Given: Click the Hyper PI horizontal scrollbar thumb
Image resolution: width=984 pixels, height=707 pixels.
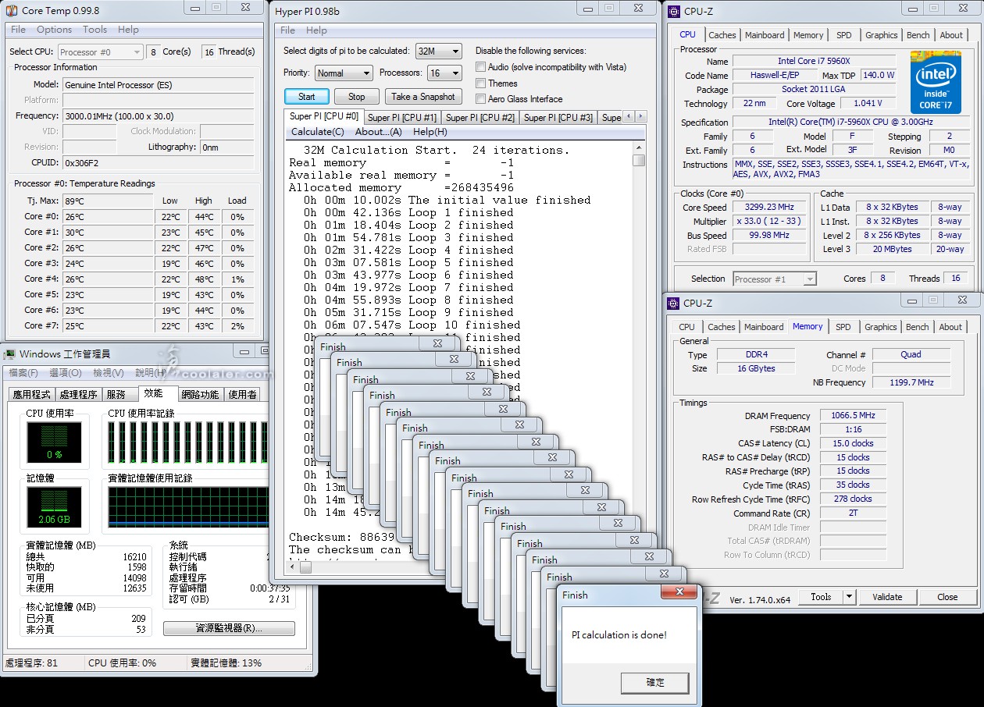Looking at the screenshot, I should tap(305, 567).
